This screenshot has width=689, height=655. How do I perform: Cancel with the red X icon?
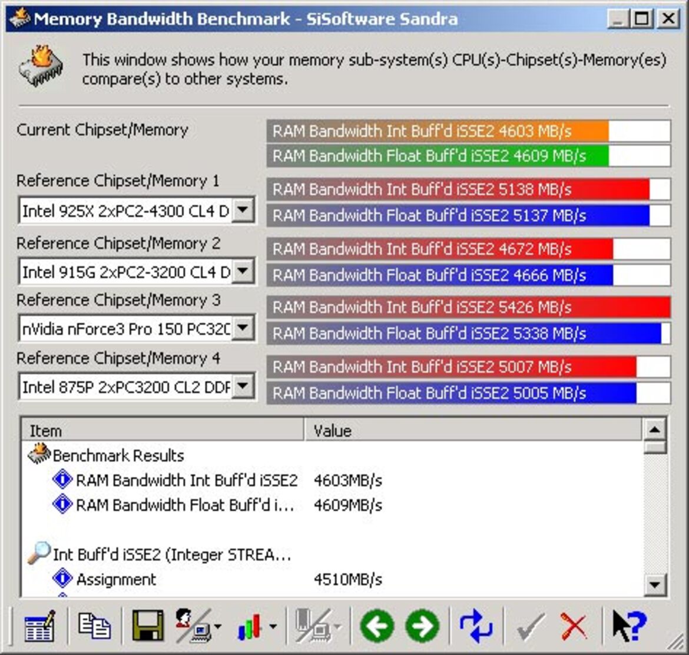(x=574, y=627)
